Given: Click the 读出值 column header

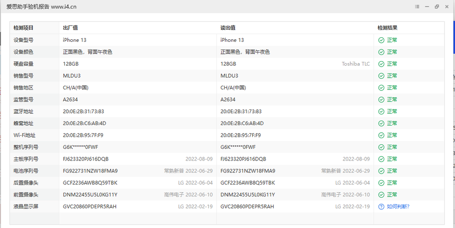Looking at the screenshot, I should pos(228,28).
